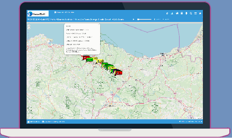The width and height of the screenshot is (232, 138).
Task: Open the hamburger menu icon in the toolbar
Action: pyautogui.click(x=196, y=14)
